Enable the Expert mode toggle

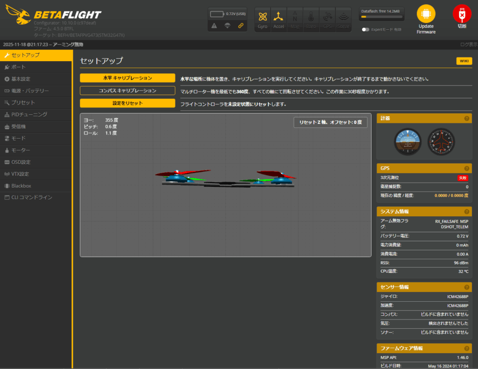366,29
